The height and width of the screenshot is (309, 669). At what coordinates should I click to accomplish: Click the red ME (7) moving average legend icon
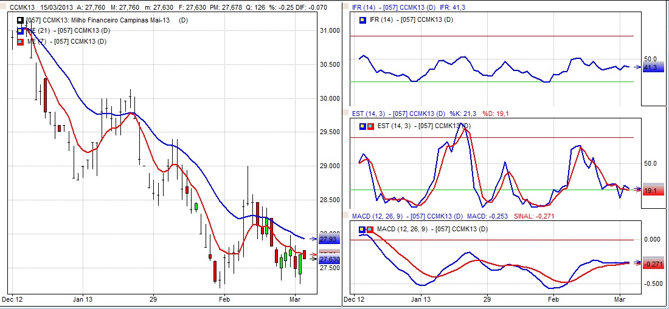(20, 41)
